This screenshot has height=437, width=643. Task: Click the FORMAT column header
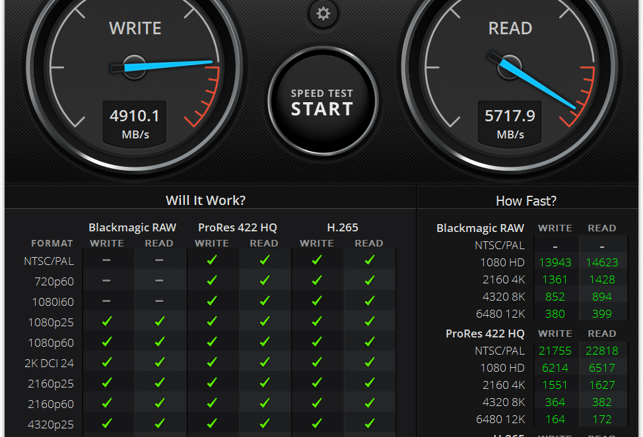pos(52,243)
